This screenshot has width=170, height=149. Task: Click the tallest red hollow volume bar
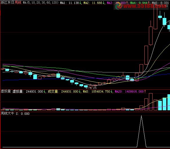click(x=151, y=101)
